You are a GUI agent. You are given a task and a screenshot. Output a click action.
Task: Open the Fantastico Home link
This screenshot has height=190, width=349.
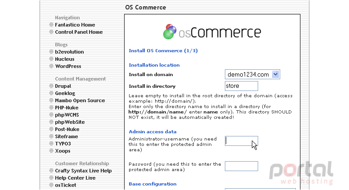coord(75,25)
